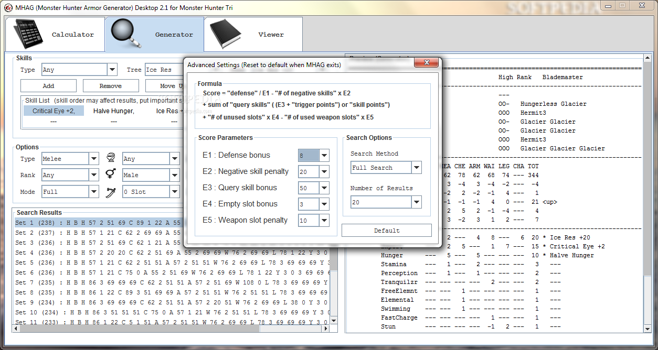Click the gender symbol icon in Options

coord(111,174)
